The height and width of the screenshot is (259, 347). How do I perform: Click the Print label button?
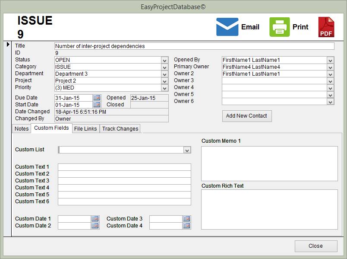[x=300, y=27]
